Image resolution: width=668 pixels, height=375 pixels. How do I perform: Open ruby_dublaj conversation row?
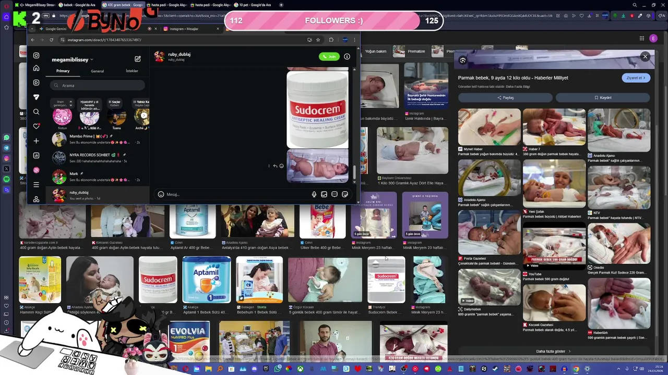click(x=97, y=195)
